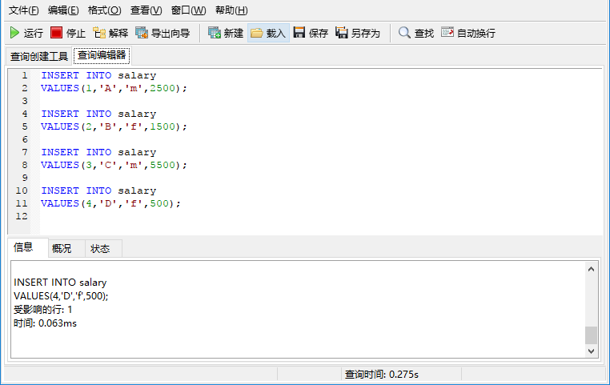Switch to the 查询创建工具 tab

[x=39, y=57]
